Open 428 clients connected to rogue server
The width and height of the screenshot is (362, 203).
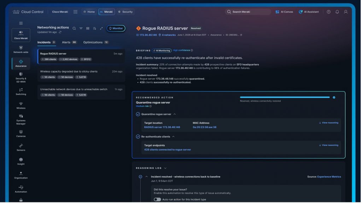168,150
